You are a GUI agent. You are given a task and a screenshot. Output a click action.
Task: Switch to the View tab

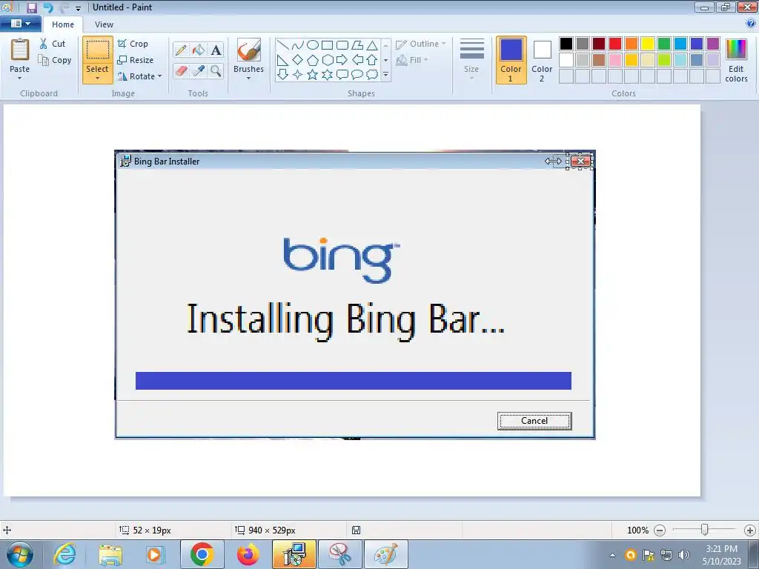pos(104,24)
